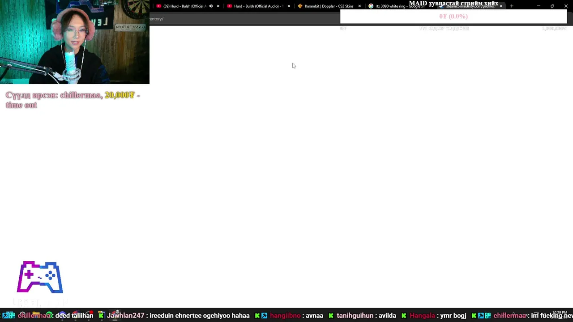Close the Karambit | Doppler tab
The height and width of the screenshot is (322, 573).
[x=359, y=6]
